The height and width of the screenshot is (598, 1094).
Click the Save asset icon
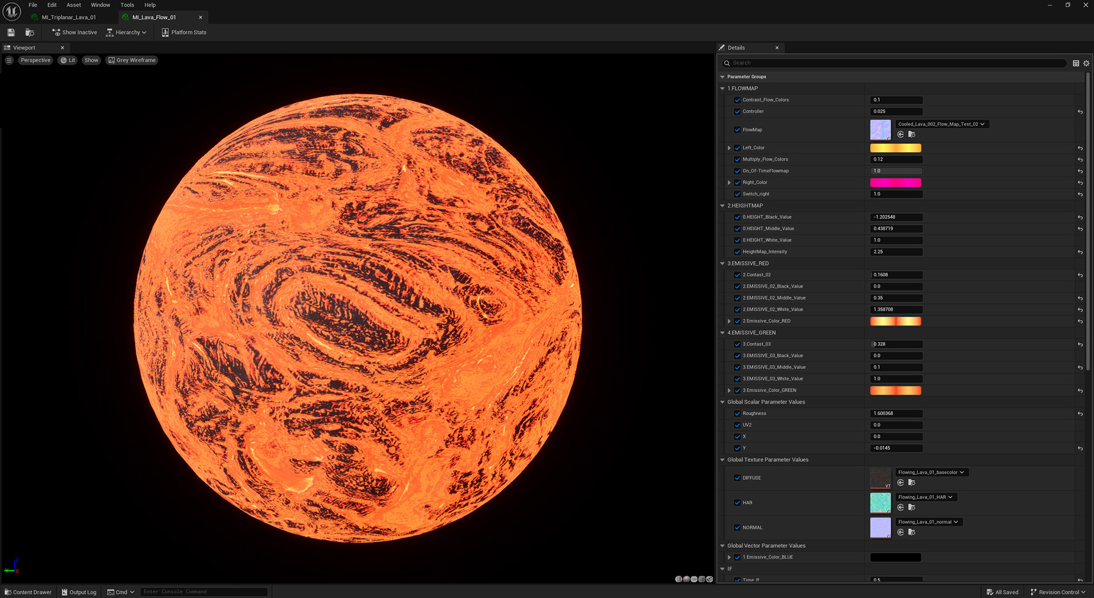[11, 32]
